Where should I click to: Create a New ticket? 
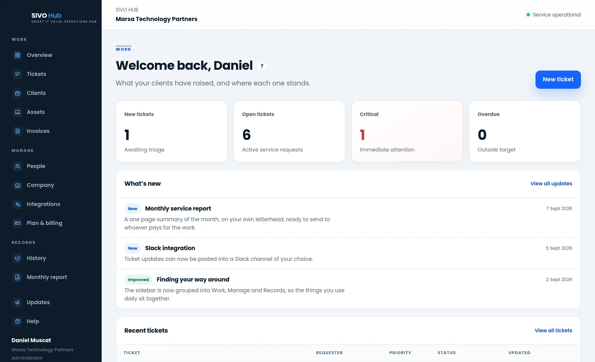click(558, 79)
